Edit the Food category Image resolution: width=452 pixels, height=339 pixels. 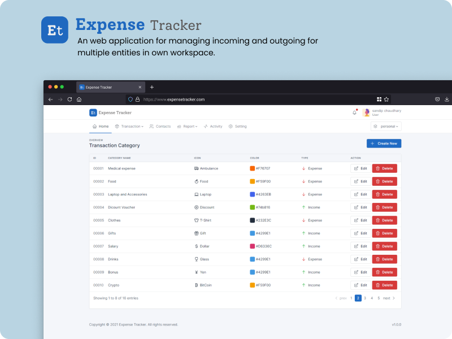pos(360,181)
